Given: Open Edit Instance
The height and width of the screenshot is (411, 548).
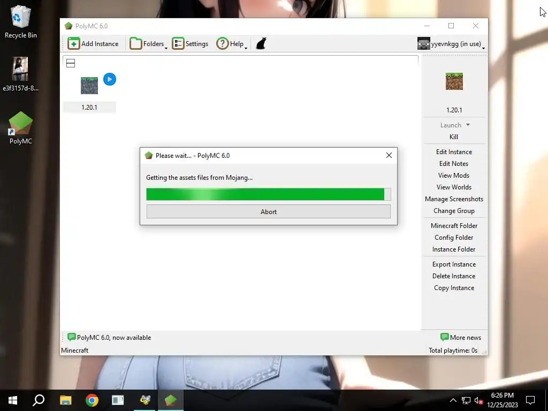Looking at the screenshot, I should [454, 151].
